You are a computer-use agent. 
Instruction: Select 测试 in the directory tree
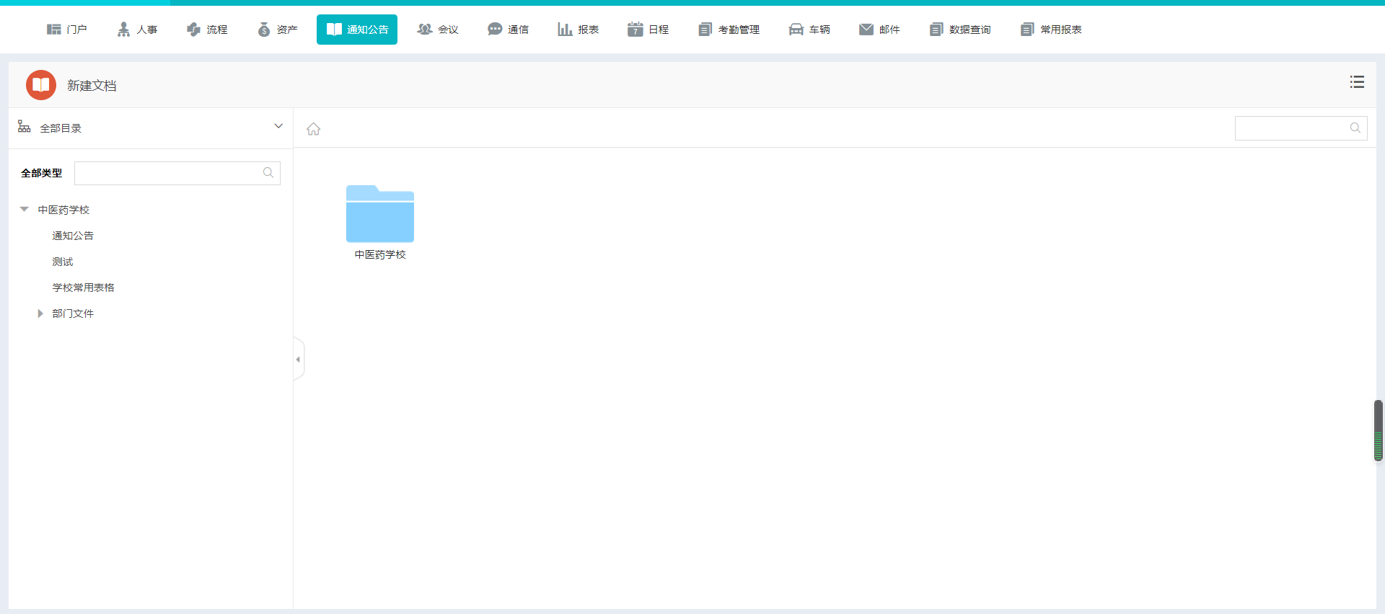[x=63, y=262]
